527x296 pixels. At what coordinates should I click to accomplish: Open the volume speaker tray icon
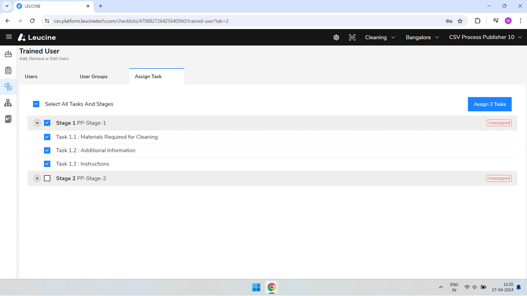(475, 287)
